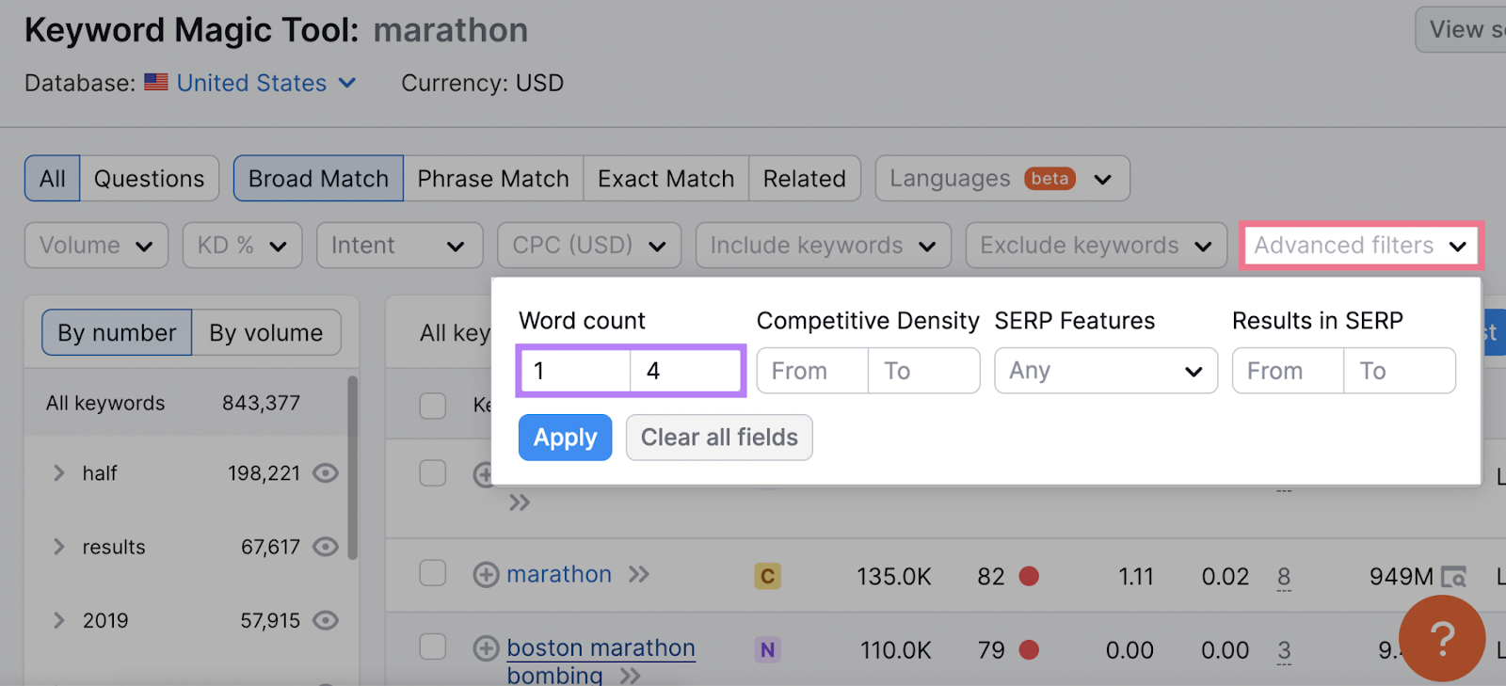Toggle eye icon for half group
Viewport: 1506px width, 686px height.
tap(326, 472)
